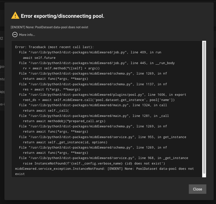Click the main.py line 1324 call entry
Image resolution: width=216 pixels, height=204 pixels.
point(93,105)
